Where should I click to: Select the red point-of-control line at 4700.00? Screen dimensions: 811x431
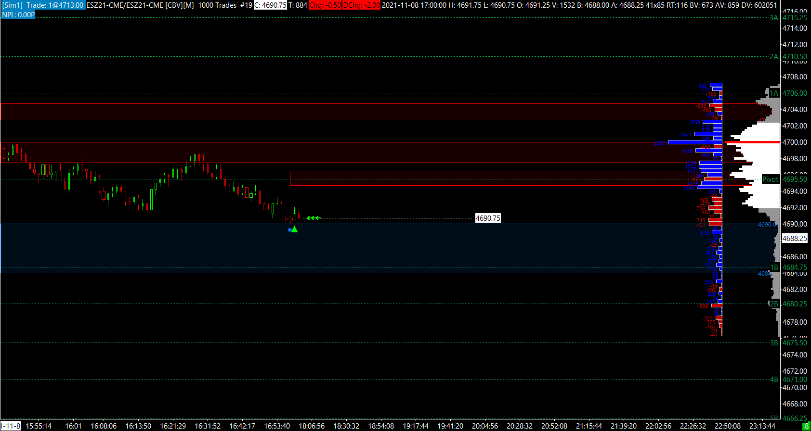tap(753, 142)
